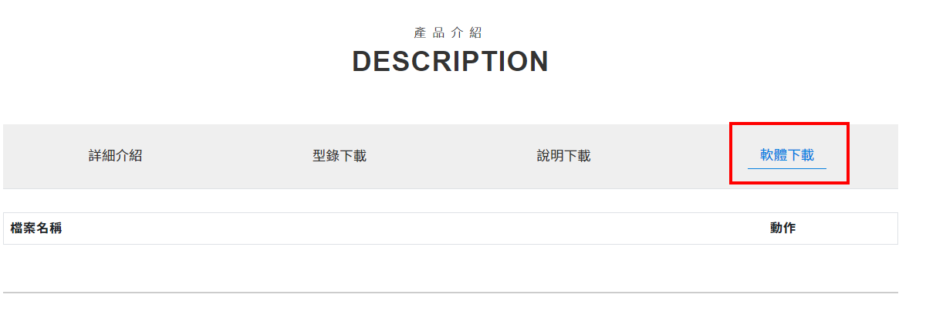The height and width of the screenshot is (325, 926).
Task: Click the 檔案名稱 column header
Action: click(x=36, y=229)
